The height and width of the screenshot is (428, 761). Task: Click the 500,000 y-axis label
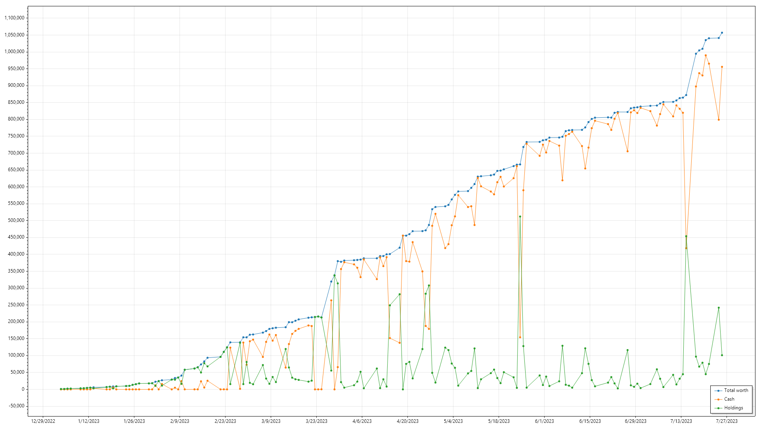pyautogui.click(x=16, y=220)
